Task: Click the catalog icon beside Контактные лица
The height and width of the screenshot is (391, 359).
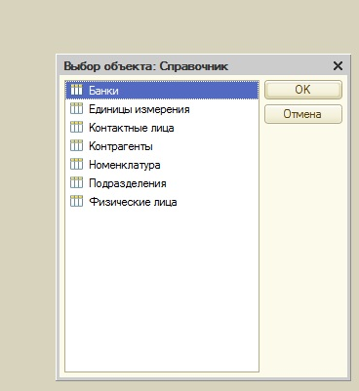Action: (76, 127)
